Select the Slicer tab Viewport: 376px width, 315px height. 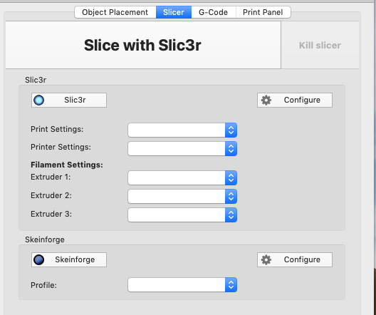click(174, 12)
